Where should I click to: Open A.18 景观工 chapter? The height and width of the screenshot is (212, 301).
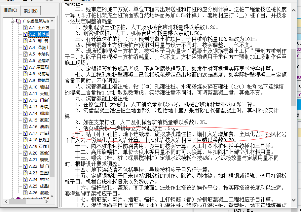pyautogui.click(x=39, y=140)
